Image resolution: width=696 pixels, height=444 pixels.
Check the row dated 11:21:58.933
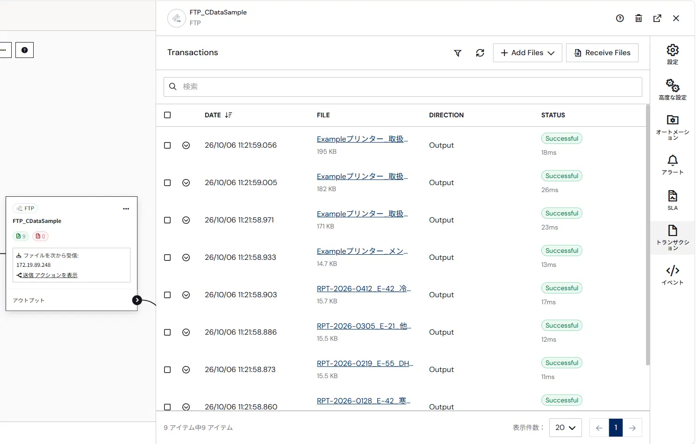pos(167,258)
